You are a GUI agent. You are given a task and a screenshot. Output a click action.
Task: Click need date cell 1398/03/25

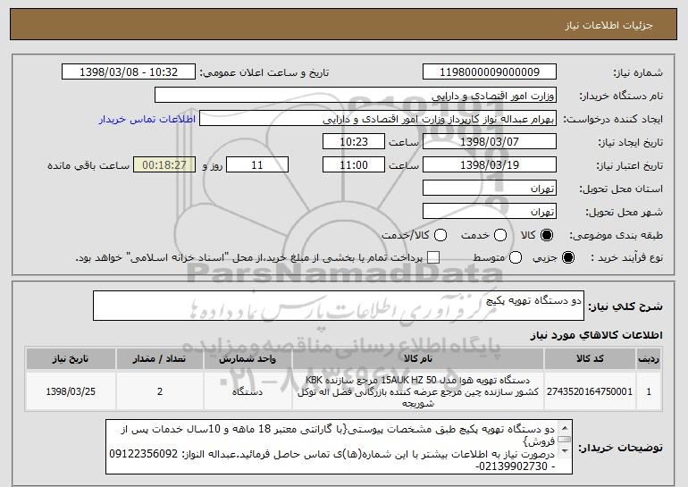[x=71, y=391]
